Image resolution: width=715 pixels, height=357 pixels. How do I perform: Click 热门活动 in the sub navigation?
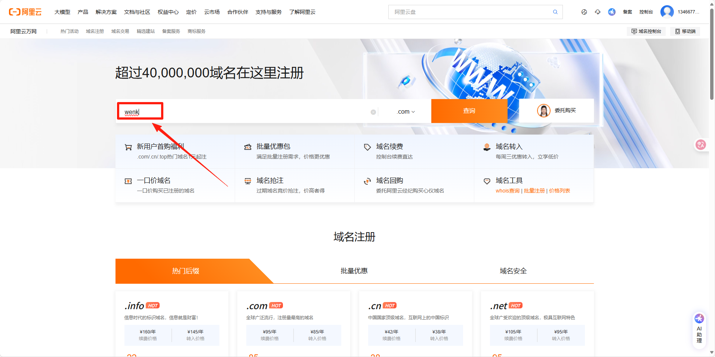(70, 31)
